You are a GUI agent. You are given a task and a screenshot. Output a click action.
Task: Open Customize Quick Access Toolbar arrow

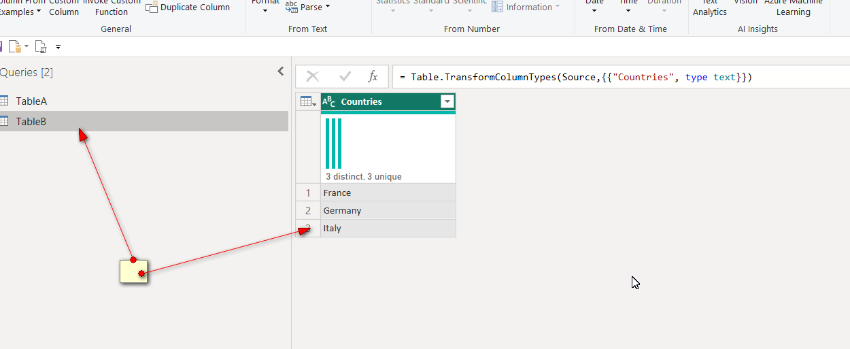[x=58, y=47]
